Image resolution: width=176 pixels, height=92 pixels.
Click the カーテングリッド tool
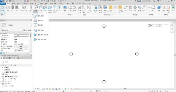(54, 9)
